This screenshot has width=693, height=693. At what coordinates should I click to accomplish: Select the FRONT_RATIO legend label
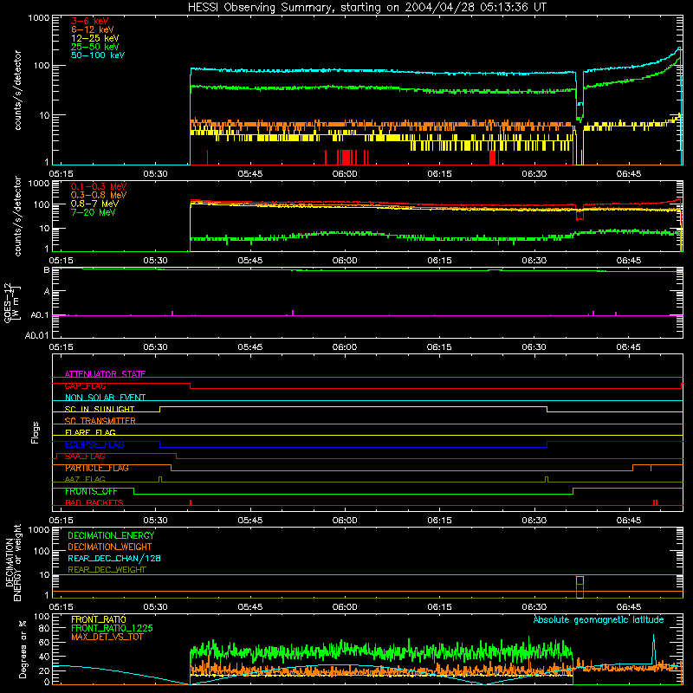coord(99,619)
